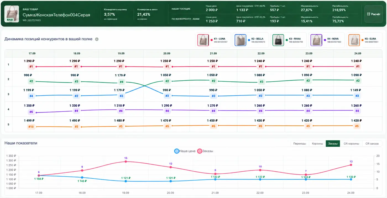Click the margin value 15,41%
Image resolution: width=387 pixels, height=198 pixels.
[x=307, y=21]
